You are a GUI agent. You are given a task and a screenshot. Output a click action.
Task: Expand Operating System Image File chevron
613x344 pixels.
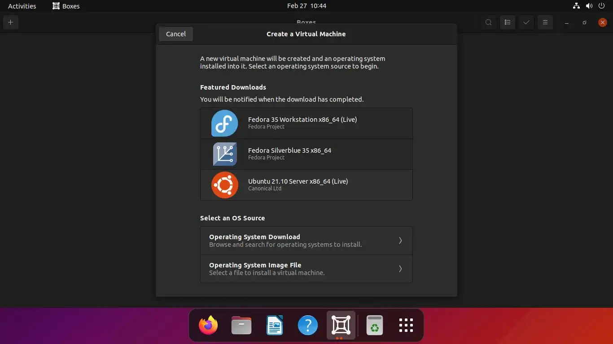tap(400, 269)
